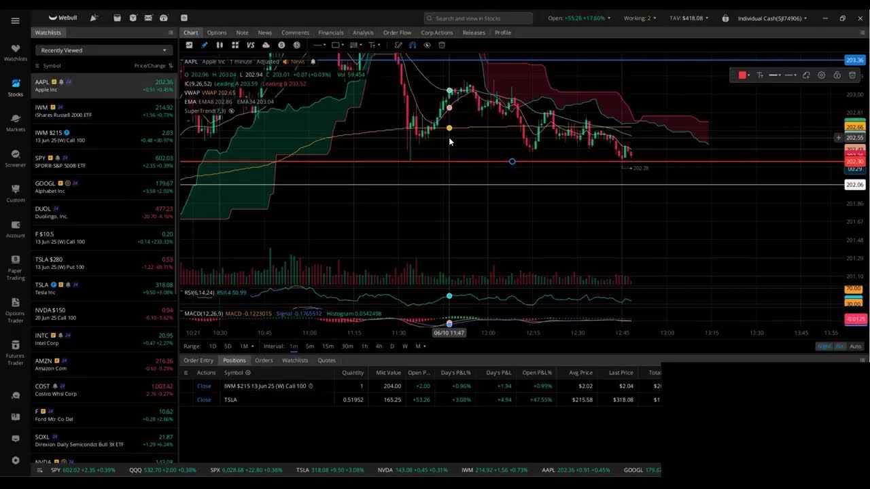Toggle the magnet snap tool
Image resolution: width=870 pixels, height=489 pixels.
[413, 45]
